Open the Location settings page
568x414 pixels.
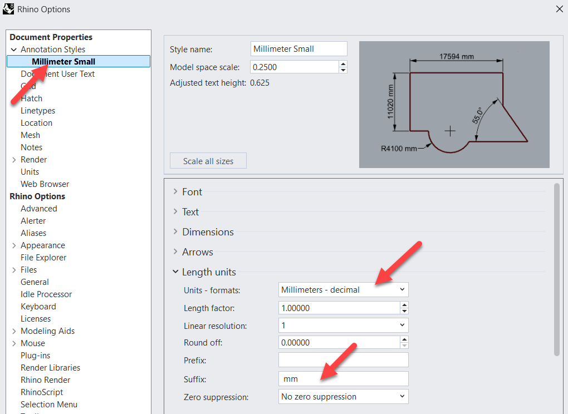tap(36, 123)
